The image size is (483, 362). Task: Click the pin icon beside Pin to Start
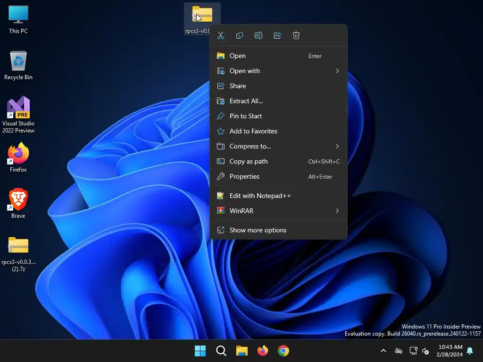221,116
